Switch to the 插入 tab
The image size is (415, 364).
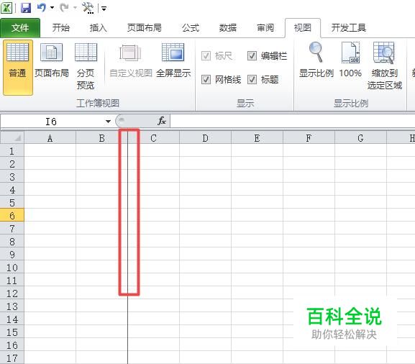98,28
